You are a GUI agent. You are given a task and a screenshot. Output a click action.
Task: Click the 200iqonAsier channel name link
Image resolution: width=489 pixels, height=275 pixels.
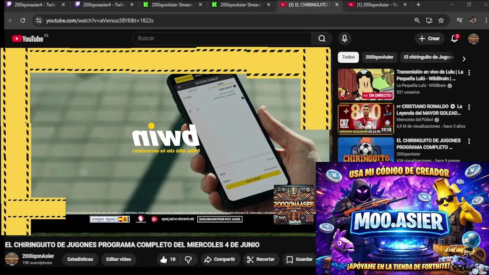tap(38, 256)
